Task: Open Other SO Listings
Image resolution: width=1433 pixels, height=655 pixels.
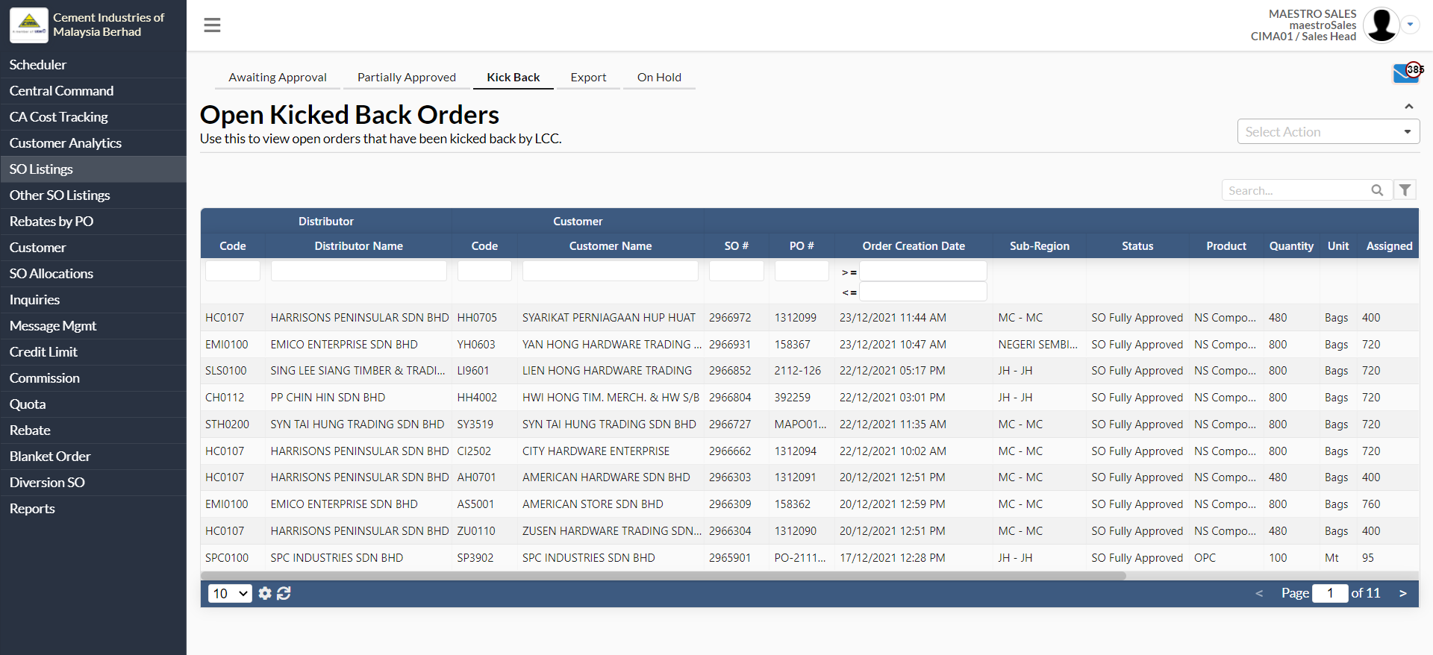Action: point(93,195)
